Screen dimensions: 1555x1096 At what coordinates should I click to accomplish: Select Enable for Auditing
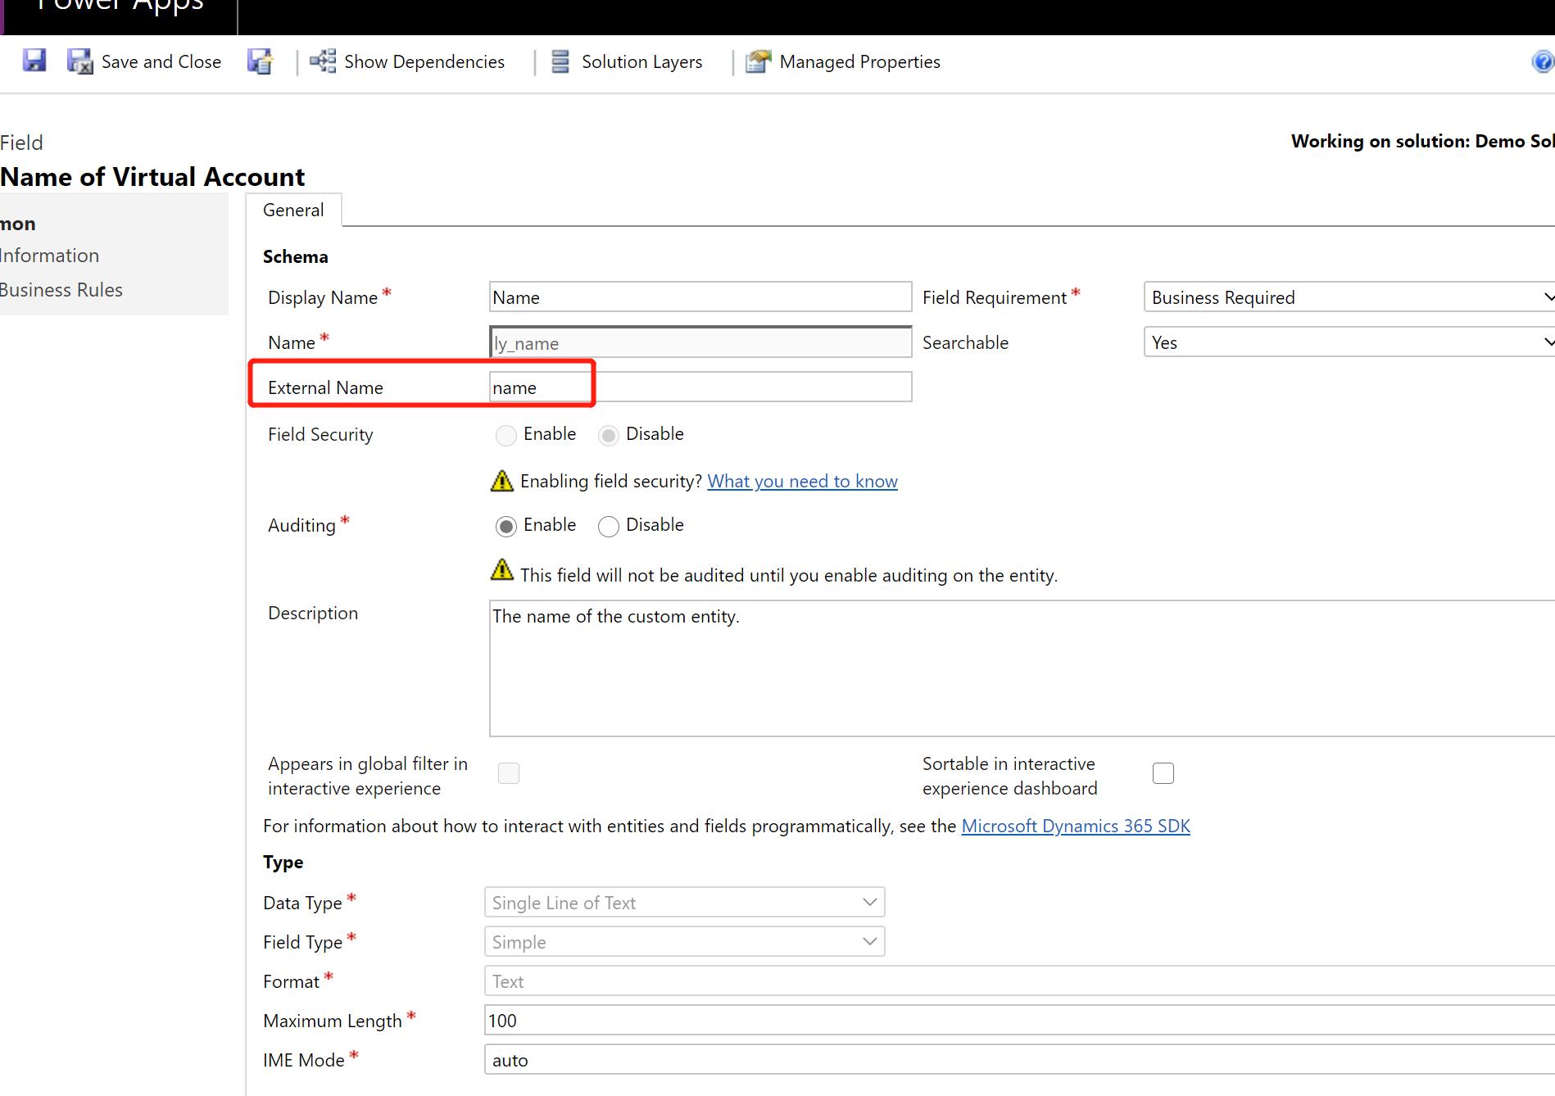point(506,526)
